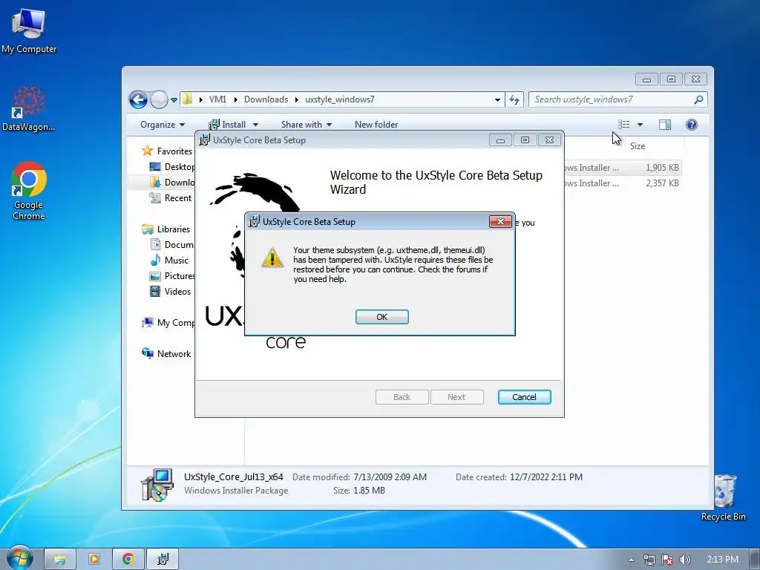Click the Back button in the setup wizard
The image size is (760, 570).
tap(402, 397)
